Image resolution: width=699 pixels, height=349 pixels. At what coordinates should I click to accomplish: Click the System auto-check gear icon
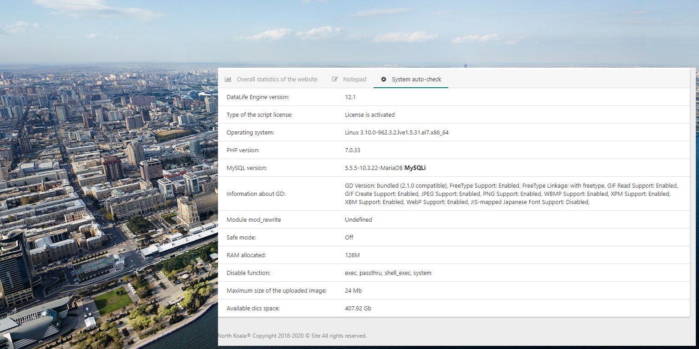(x=384, y=79)
